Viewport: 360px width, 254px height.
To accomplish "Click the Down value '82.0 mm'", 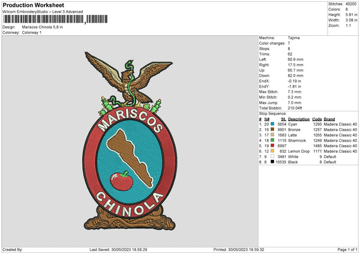I will point(295,75).
